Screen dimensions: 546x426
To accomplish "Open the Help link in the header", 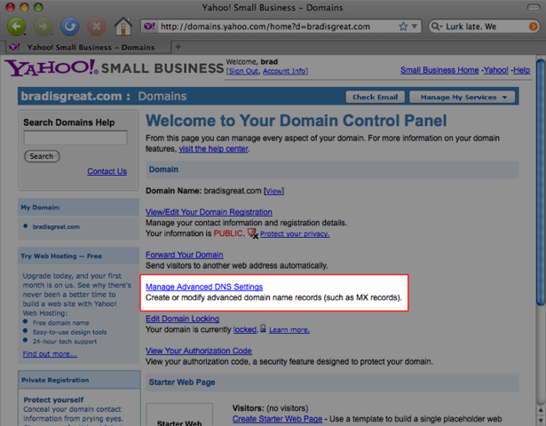I will (522, 70).
